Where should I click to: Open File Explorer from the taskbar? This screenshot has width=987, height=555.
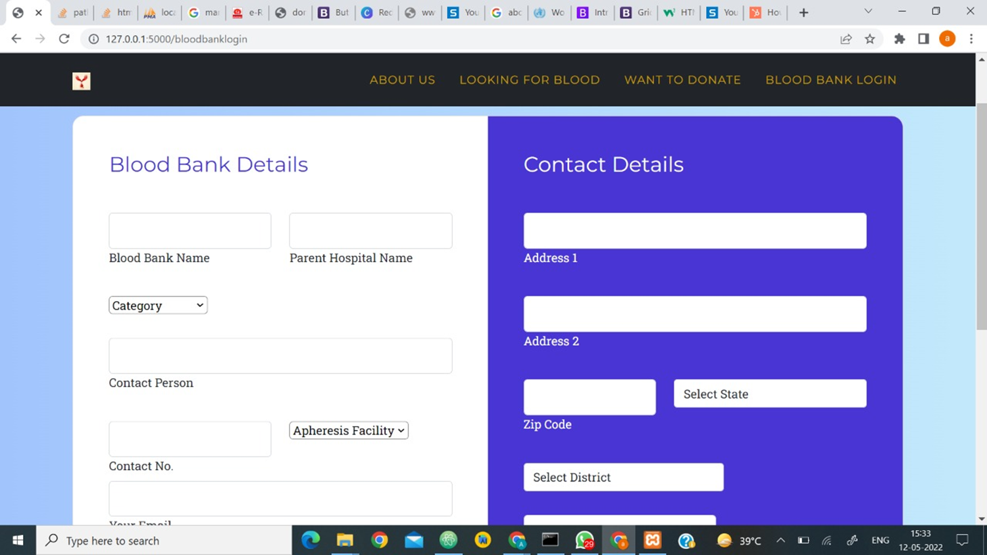click(x=345, y=541)
